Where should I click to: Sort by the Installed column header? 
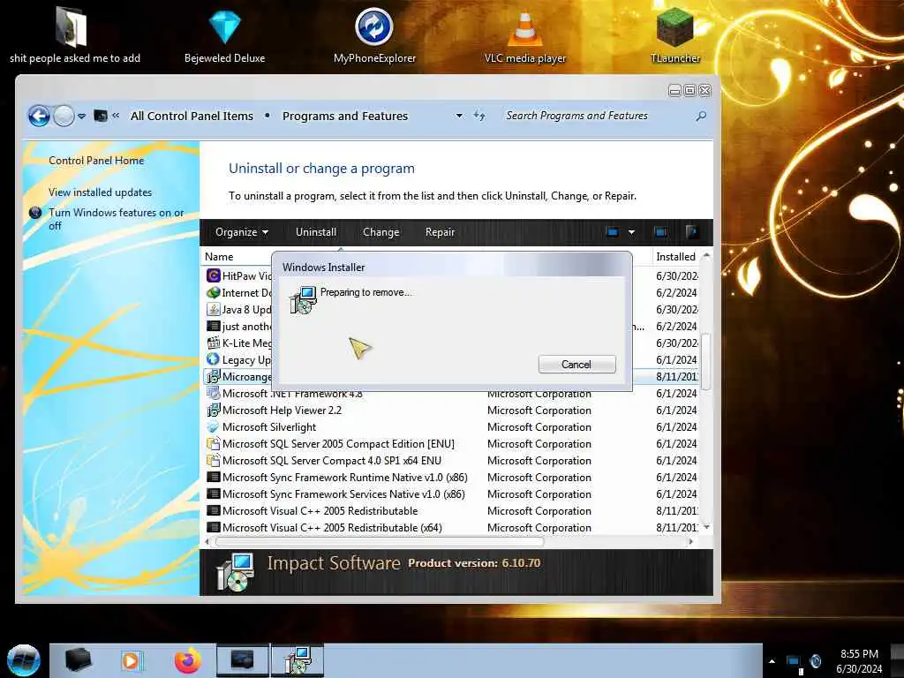[x=675, y=257]
